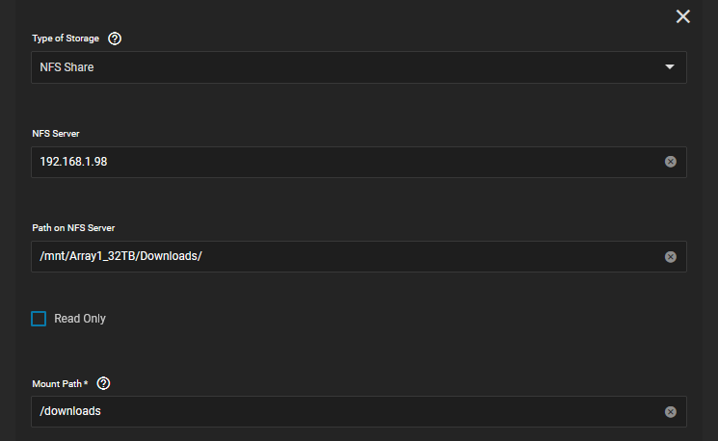
Task: Click the dark strip right of the panel
Action: (x=709, y=220)
